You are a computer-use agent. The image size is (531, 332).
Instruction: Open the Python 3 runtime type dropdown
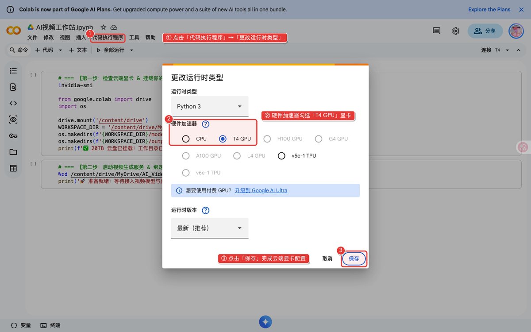(x=210, y=106)
